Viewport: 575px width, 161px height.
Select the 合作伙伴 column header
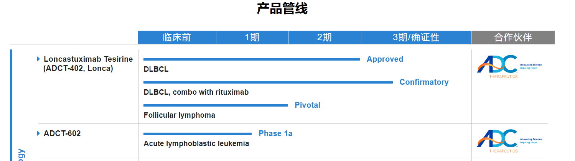click(x=513, y=37)
